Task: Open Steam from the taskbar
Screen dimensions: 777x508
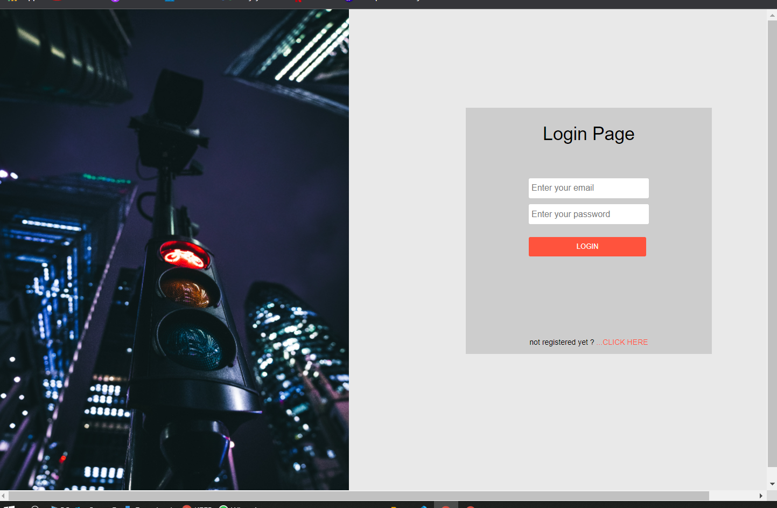Action: (x=77, y=506)
